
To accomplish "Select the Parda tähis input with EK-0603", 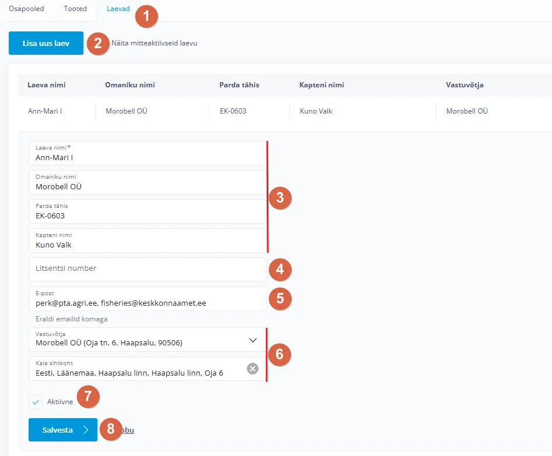I will pyautogui.click(x=146, y=215).
